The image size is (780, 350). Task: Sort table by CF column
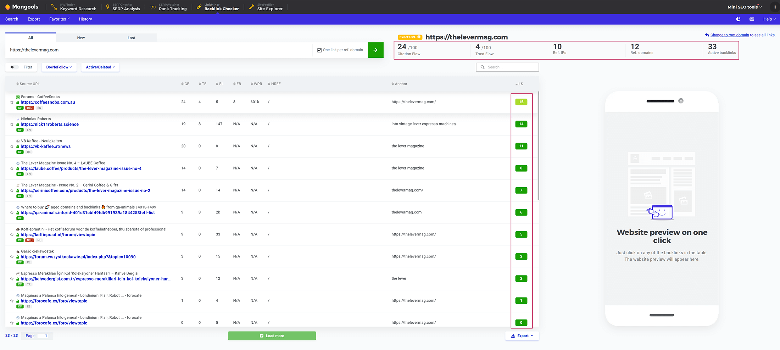[x=185, y=84]
